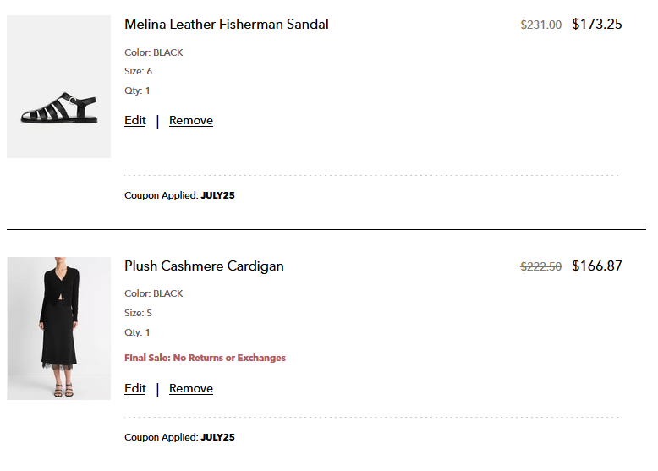Select the crossed-out $222.50 original price

(541, 266)
